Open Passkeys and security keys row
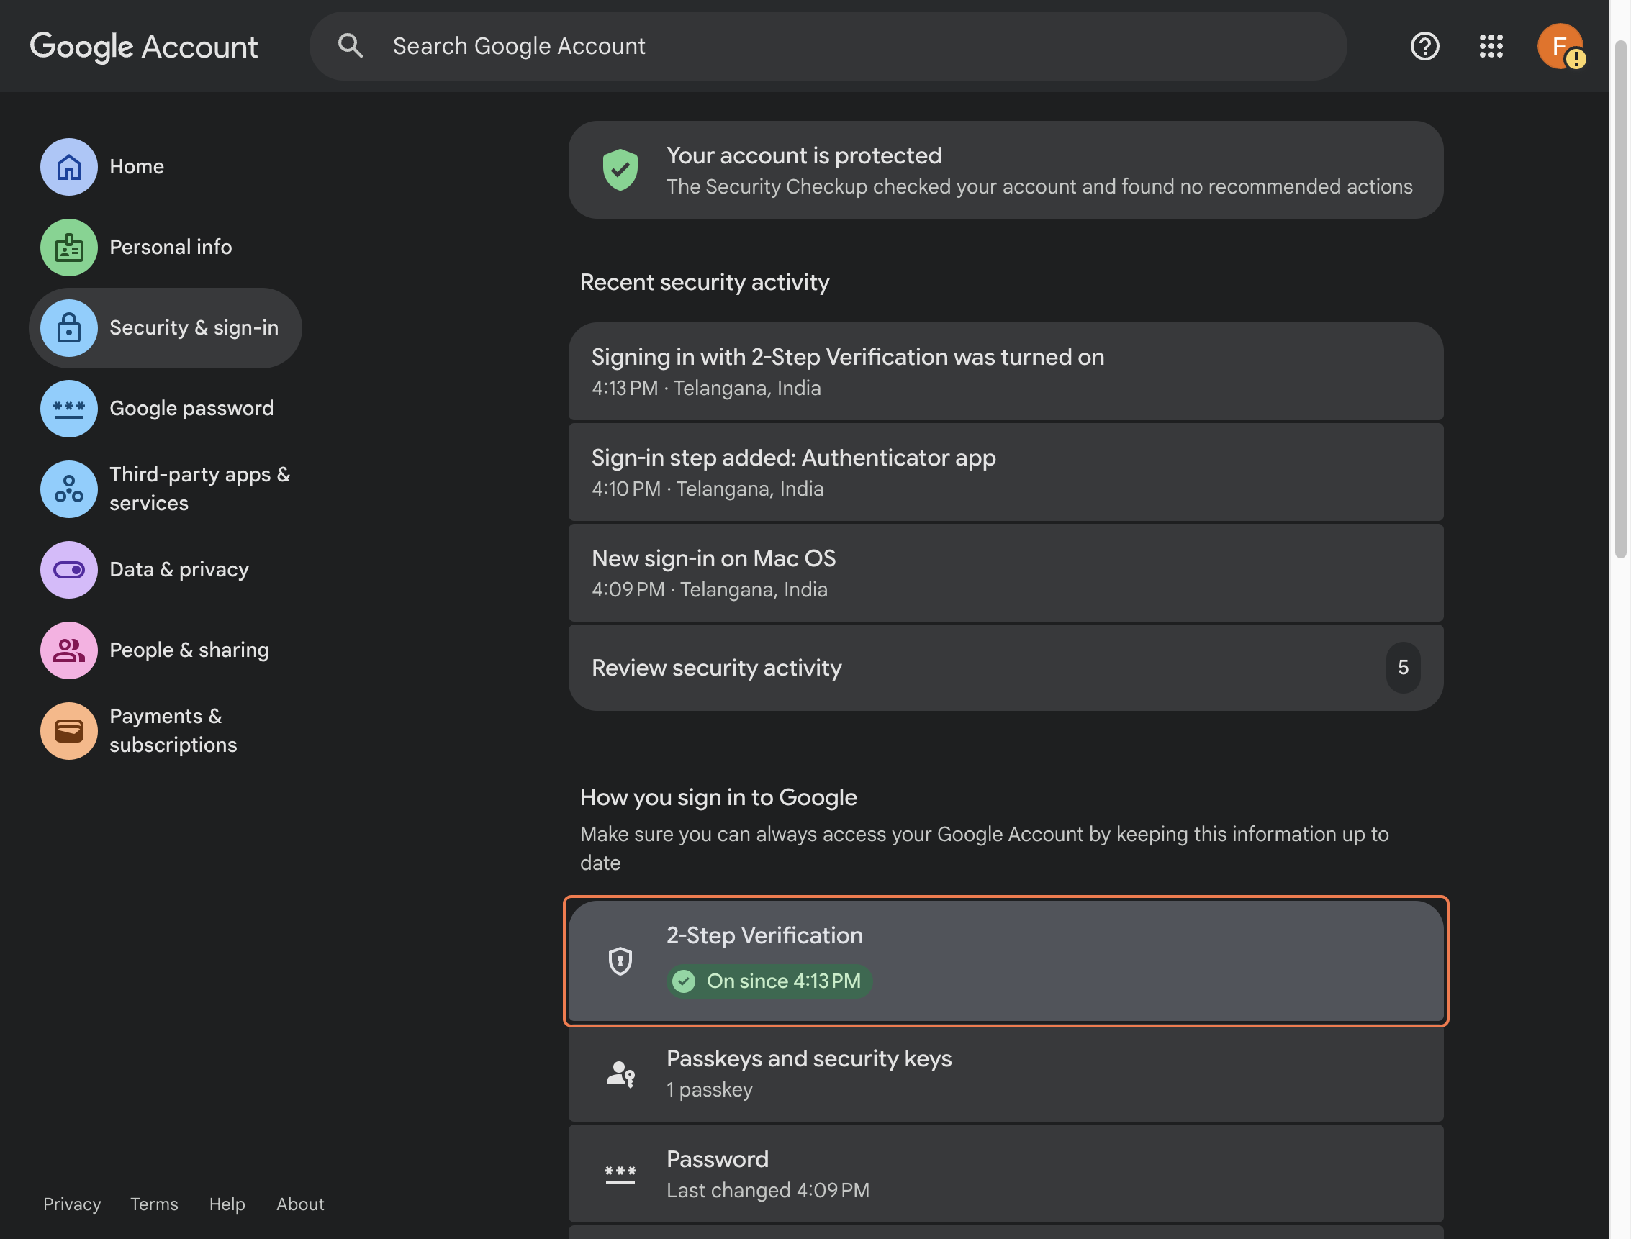This screenshot has height=1239, width=1631. [x=1005, y=1074]
